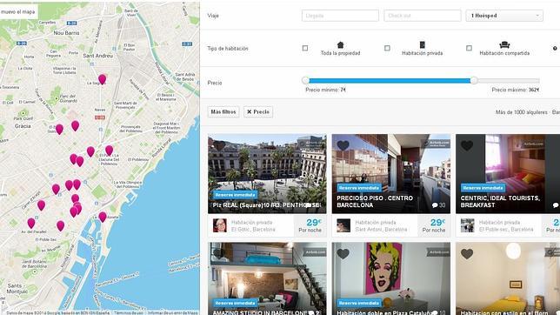Image resolution: width=560 pixels, height=315 pixels.
Task: Click the Check out date field
Action: [x=422, y=16]
